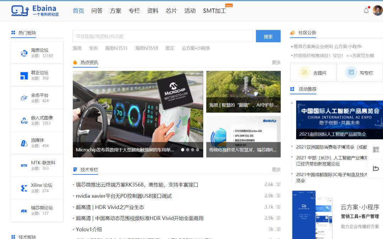
Task: Open event 2021中国成都国际3C电子制造及技术展览会
Action: click(332, 177)
